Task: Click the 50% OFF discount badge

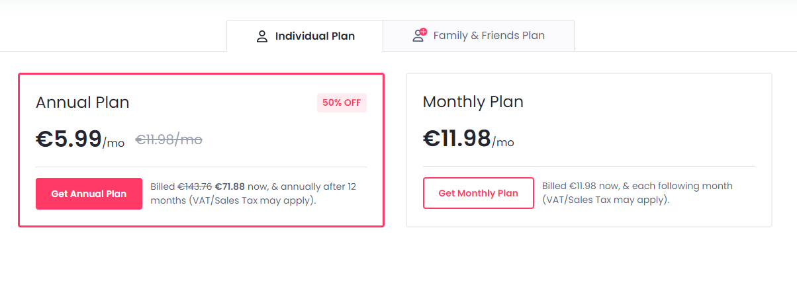Action: (342, 102)
